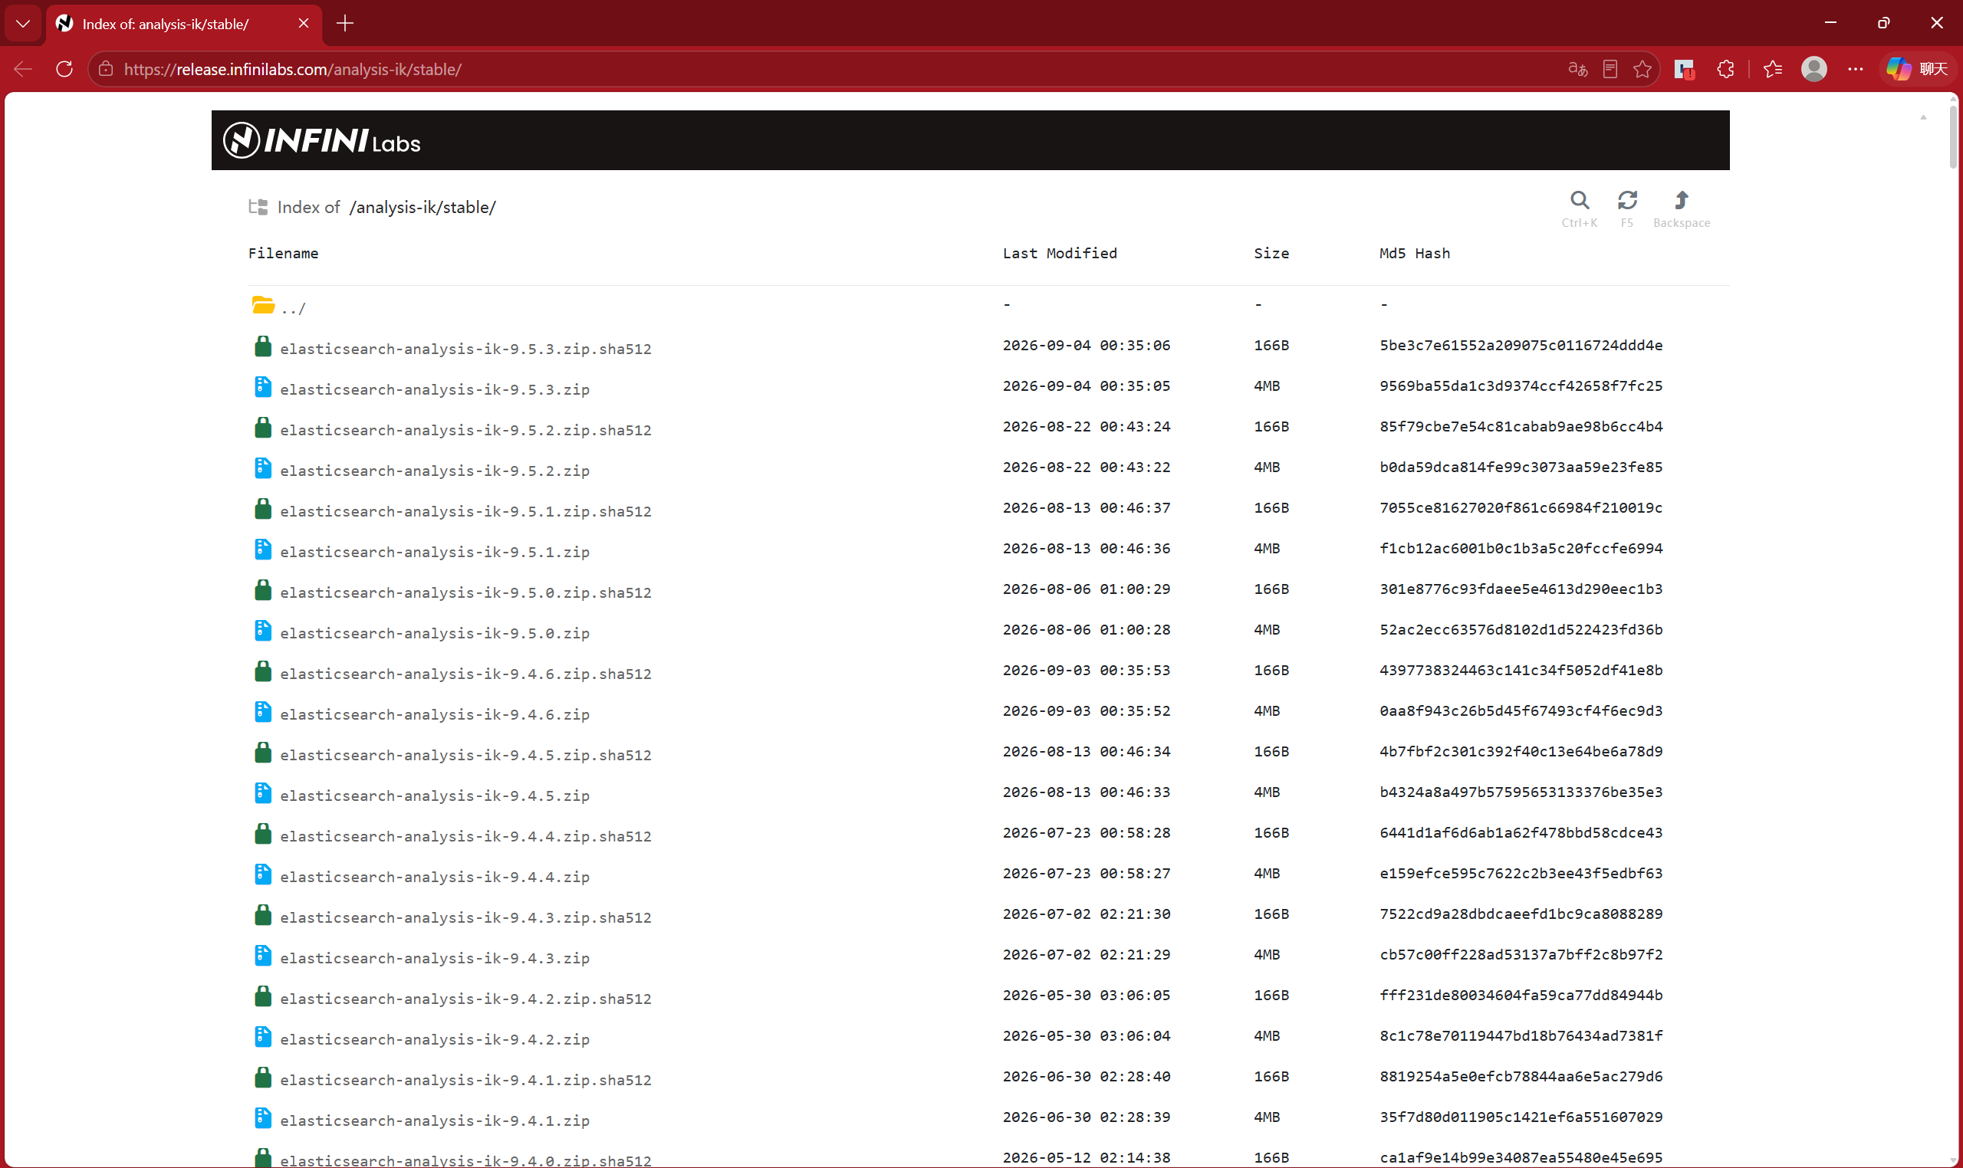Click the browser back arrow
The height and width of the screenshot is (1168, 1963).
23,69
